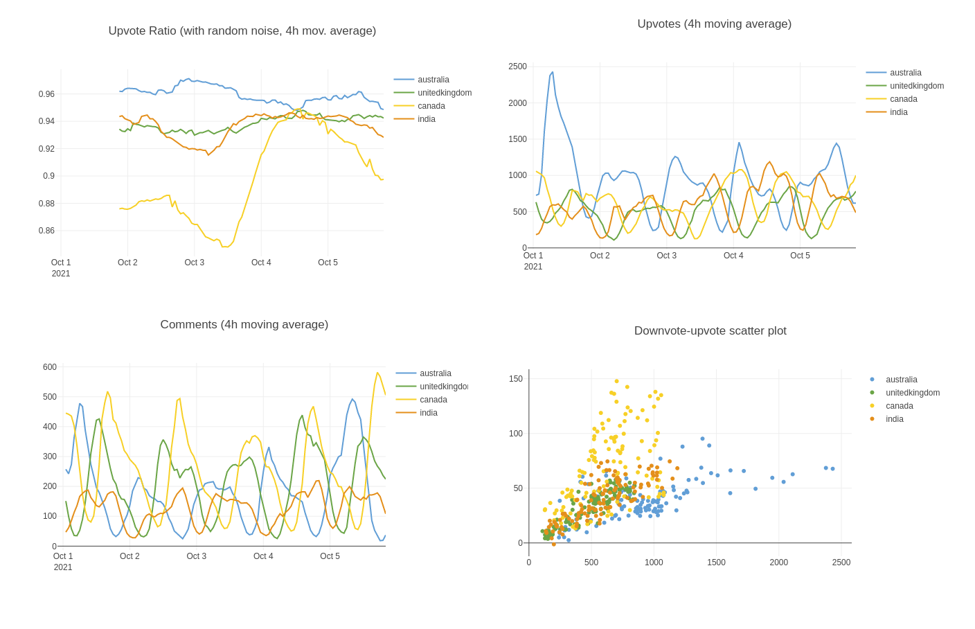Click 600 y-axis label on Comments chart

click(x=50, y=367)
